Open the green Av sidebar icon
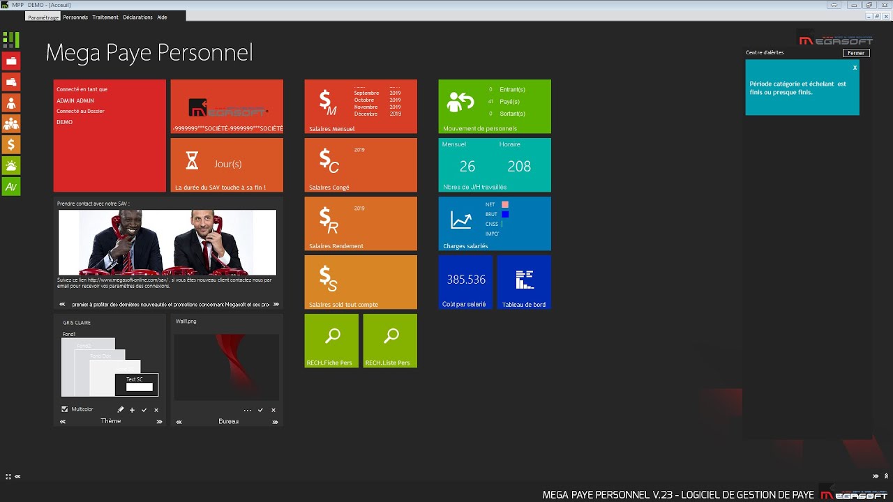Viewport: 893px width, 502px height. pos(11,186)
